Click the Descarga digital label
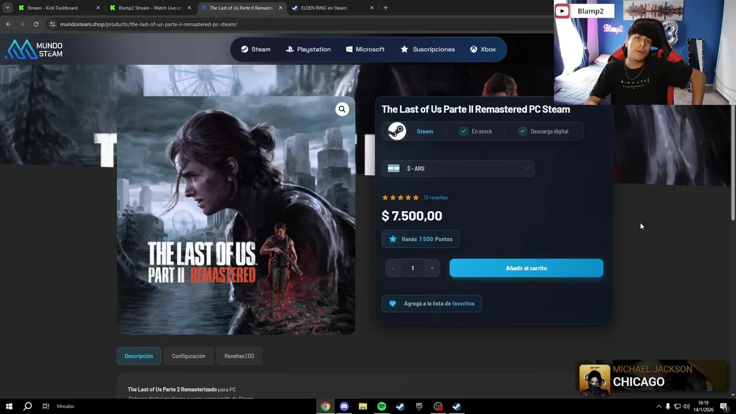736x414 pixels. click(549, 132)
